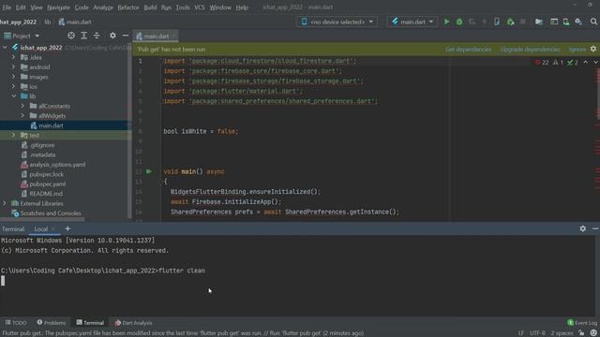The width and height of the screenshot is (600, 337).
Task: Click the Flutter attach debugger phone icon
Action: [497, 22]
